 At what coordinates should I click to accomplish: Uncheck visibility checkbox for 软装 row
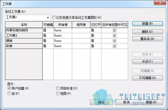[114, 46]
